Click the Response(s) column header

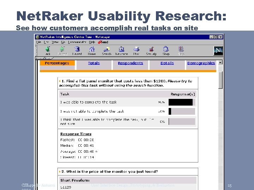point(183,94)
